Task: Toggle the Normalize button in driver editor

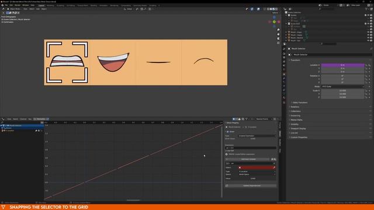Action: (x=41, y=119)
